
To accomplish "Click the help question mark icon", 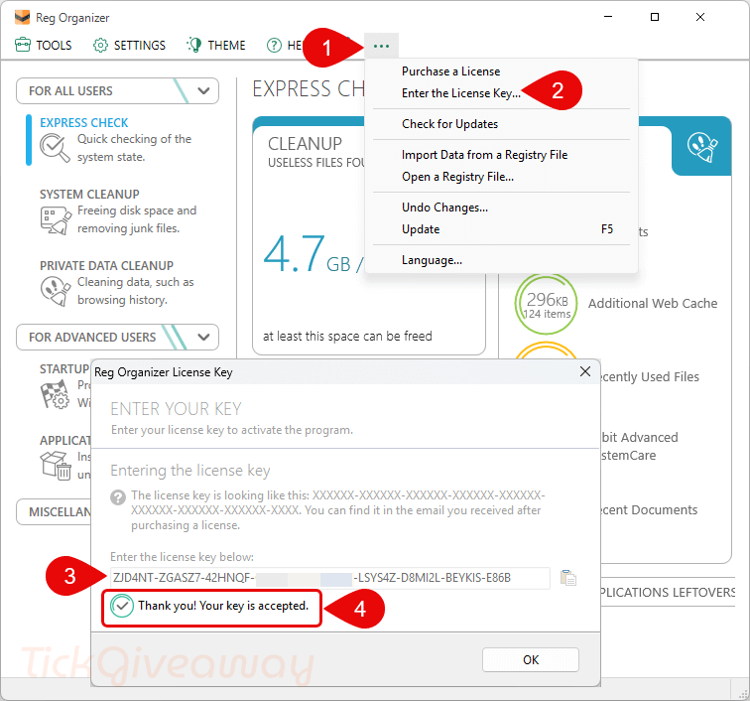I will [x=274, y=46].
